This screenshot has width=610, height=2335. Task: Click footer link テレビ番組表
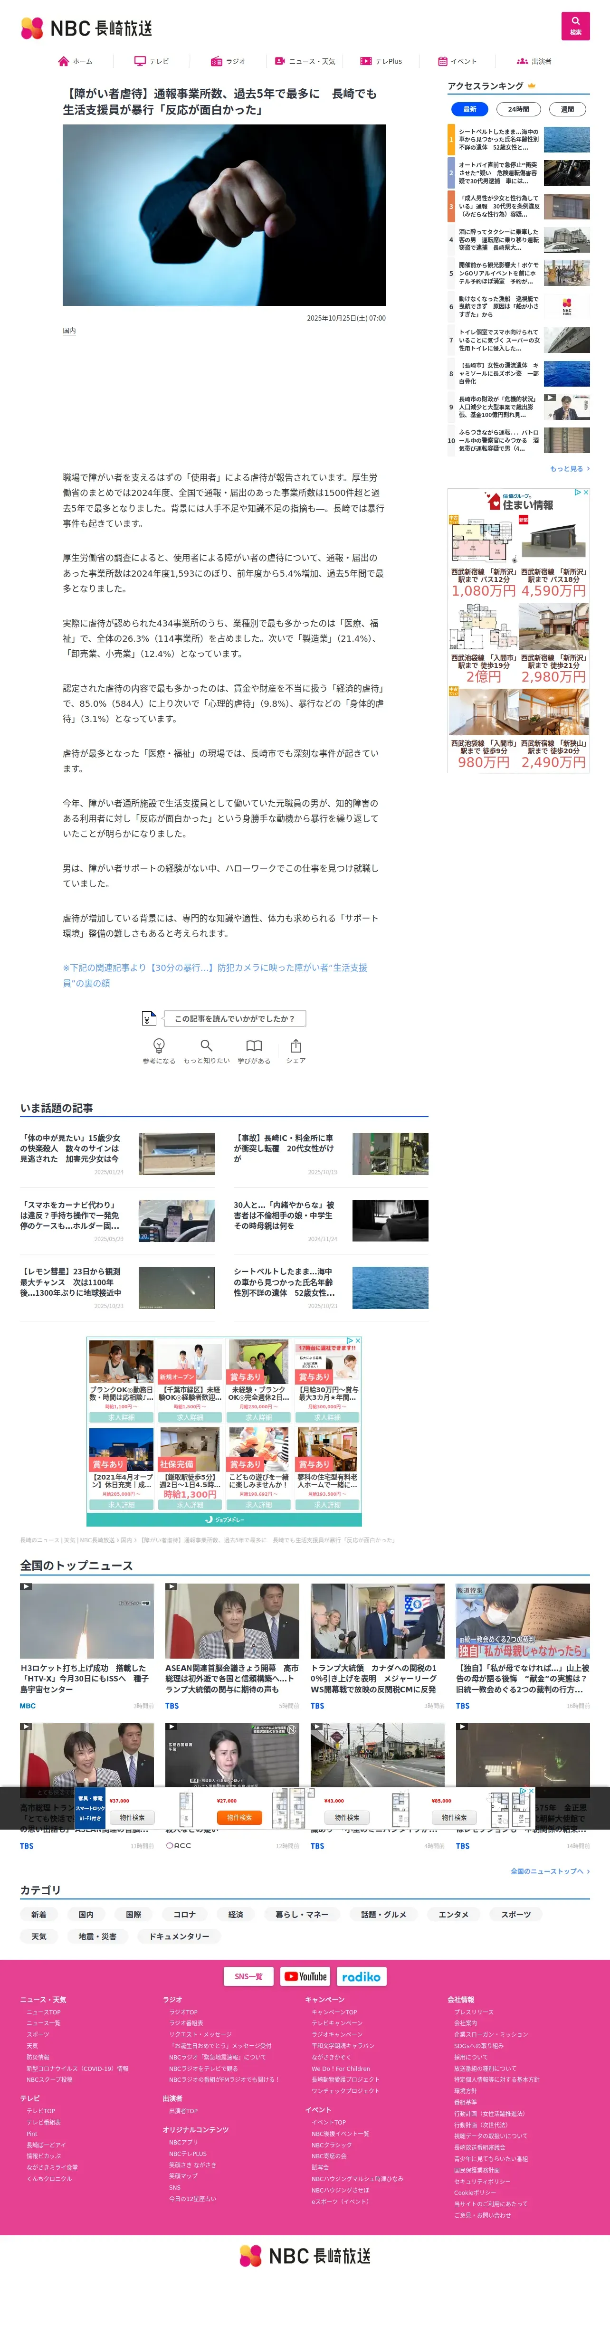click(44, 2122)
